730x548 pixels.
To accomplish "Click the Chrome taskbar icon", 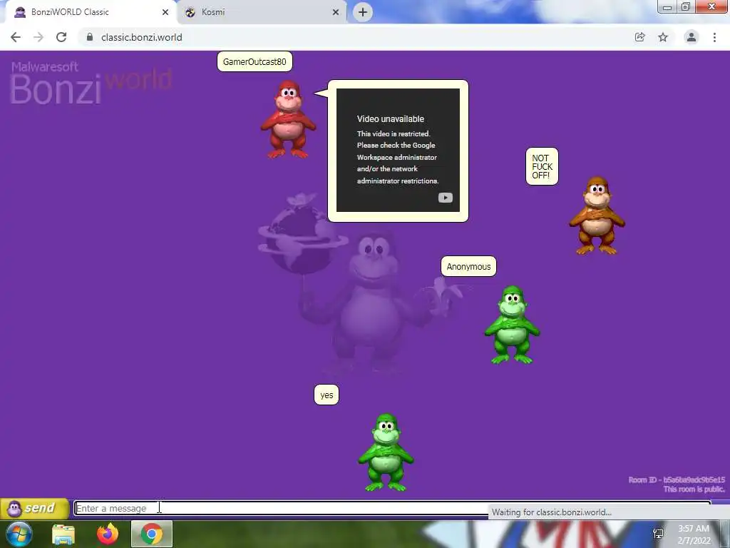I will pyautogui.click(x=152, y=534).
